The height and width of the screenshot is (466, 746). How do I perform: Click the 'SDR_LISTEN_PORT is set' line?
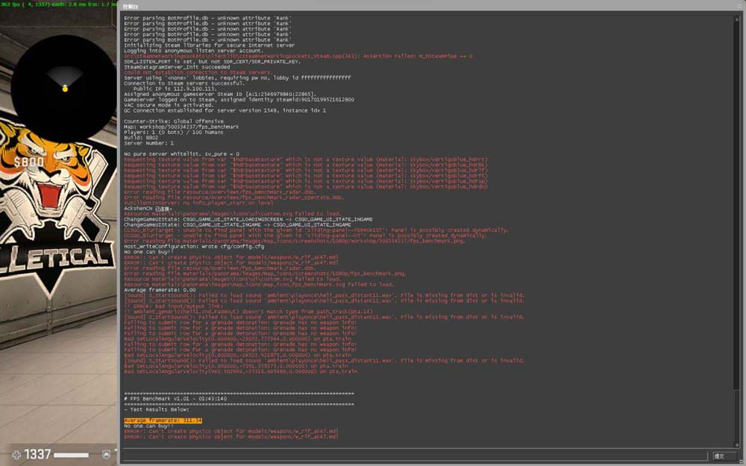[x=212, y=62]
